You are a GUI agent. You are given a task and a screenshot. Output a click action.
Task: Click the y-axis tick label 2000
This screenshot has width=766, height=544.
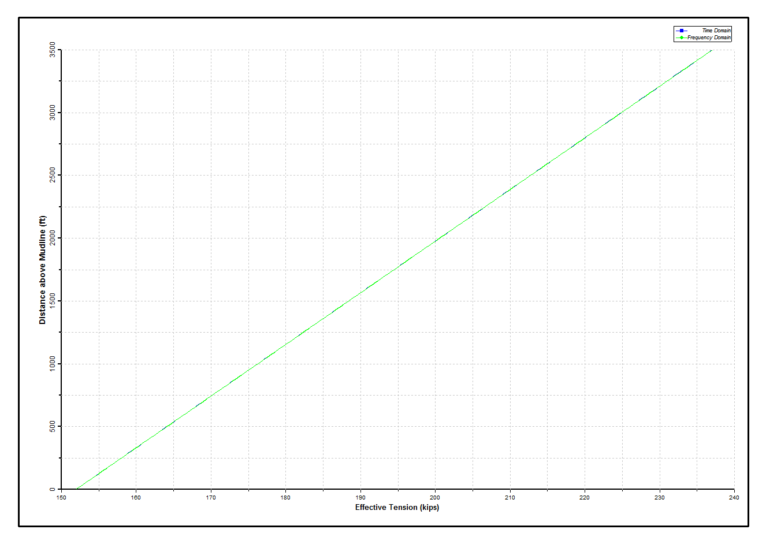click(x=53, y=237)
